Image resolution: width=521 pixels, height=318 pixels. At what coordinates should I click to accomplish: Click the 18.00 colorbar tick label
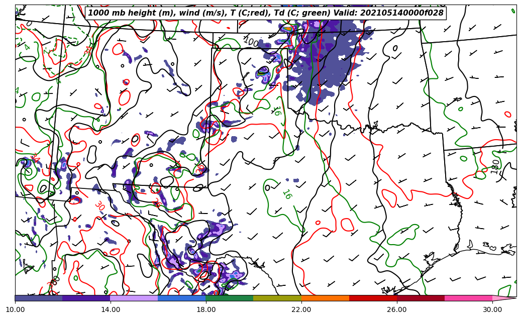[206, 309]
